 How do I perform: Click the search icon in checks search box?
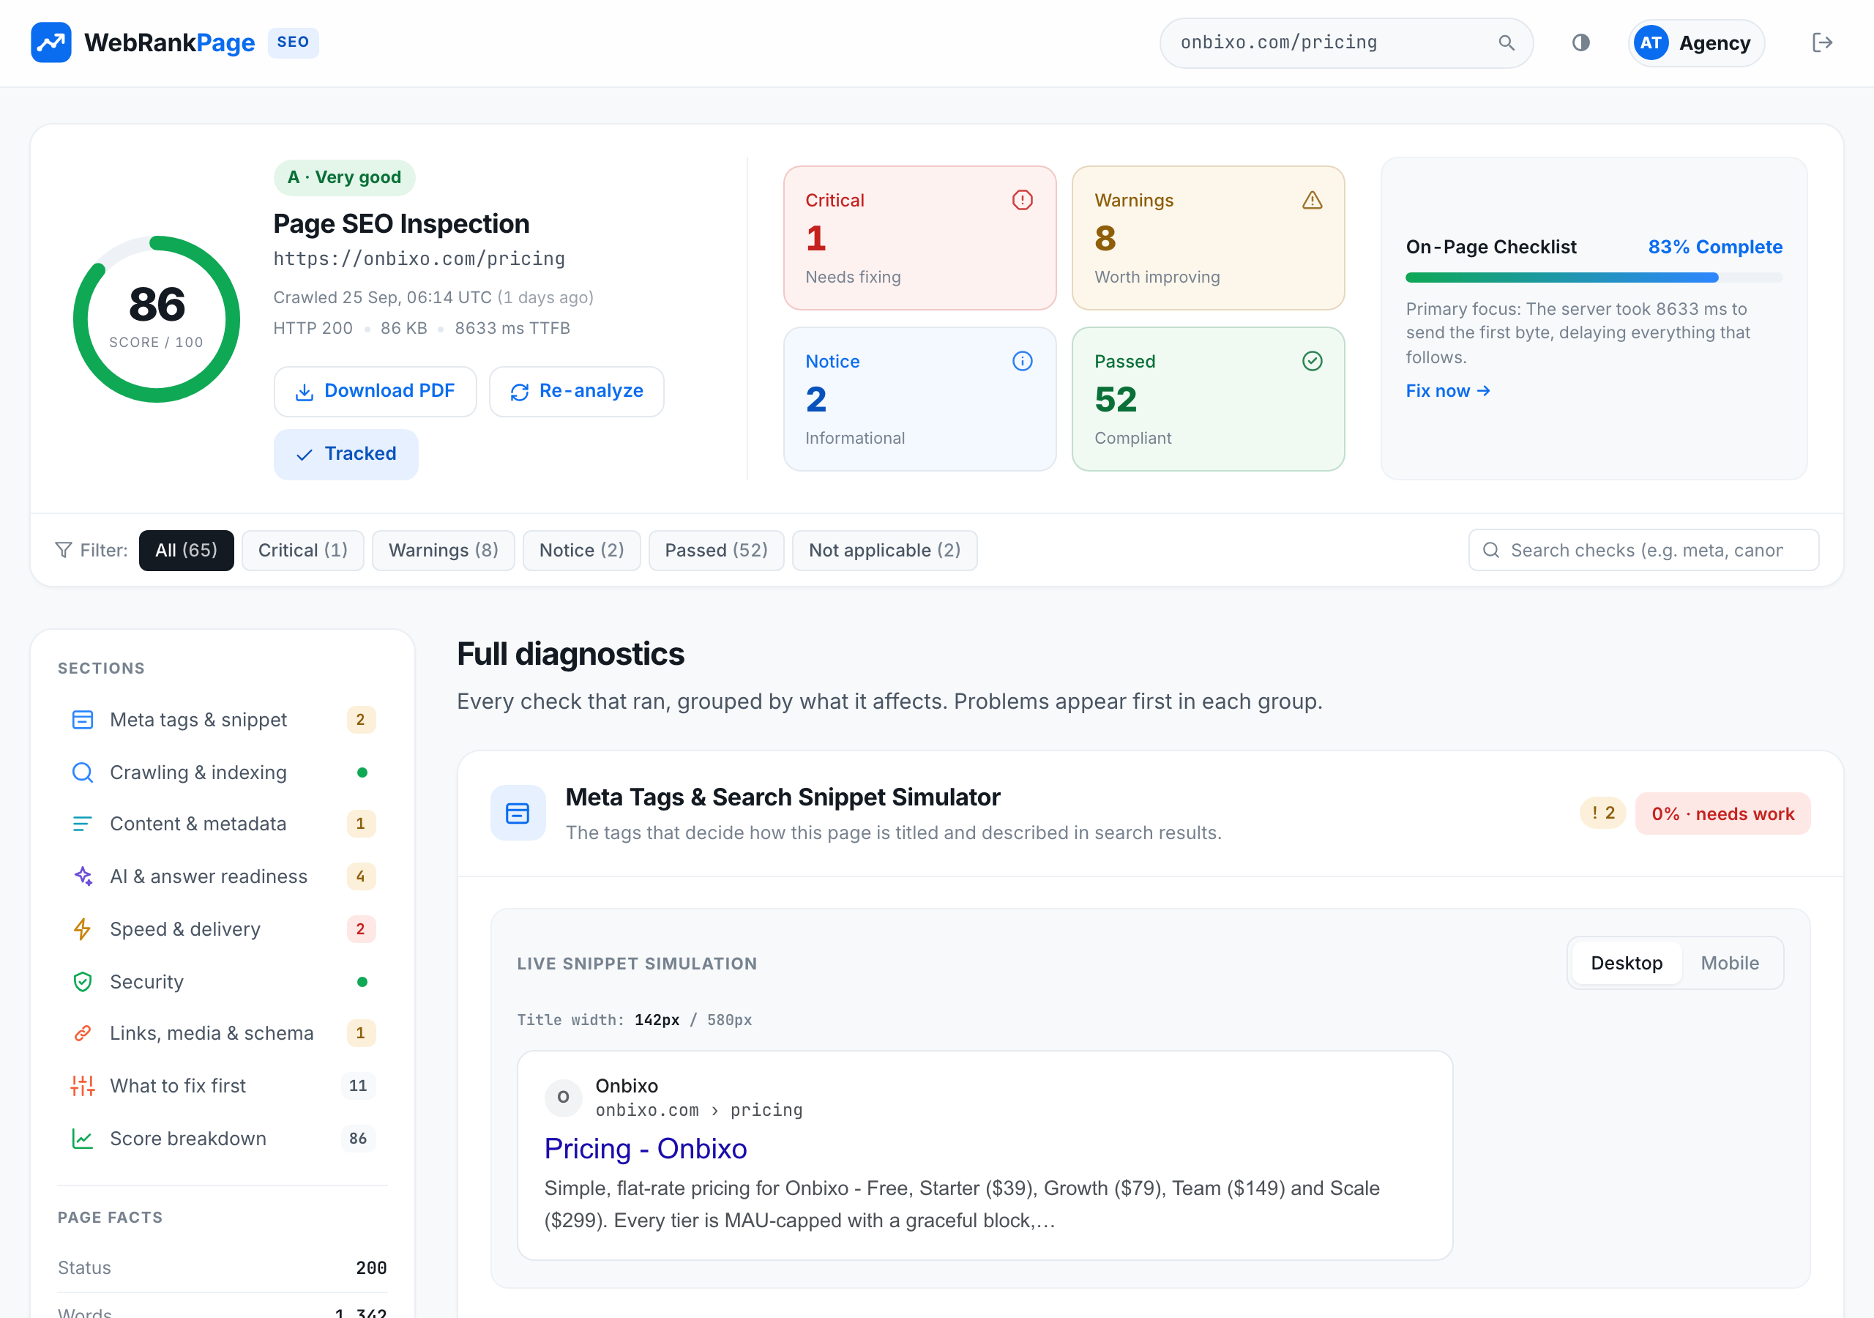click(1490, 551)
